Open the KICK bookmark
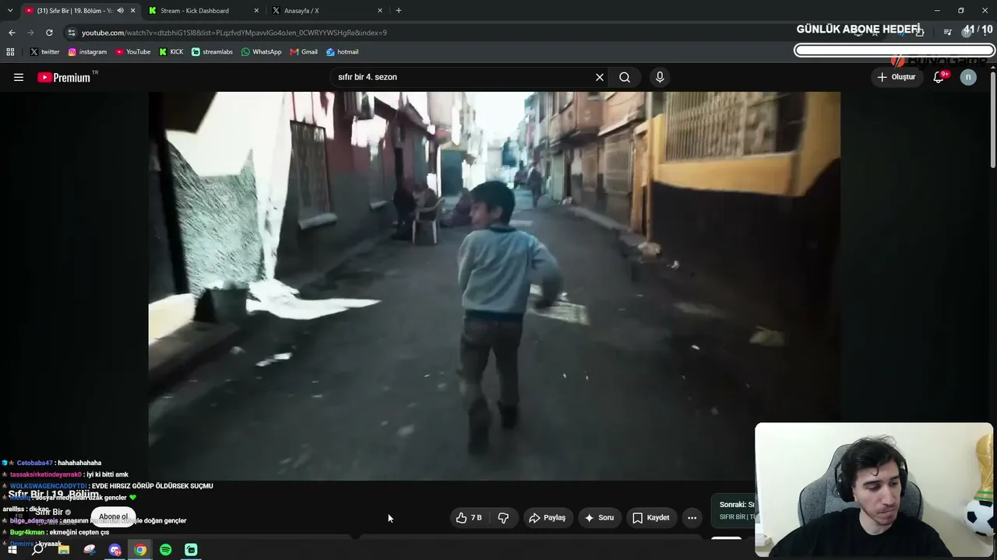Image resolution: width=997 pixels, height=560 pixels. click(171, 52)
